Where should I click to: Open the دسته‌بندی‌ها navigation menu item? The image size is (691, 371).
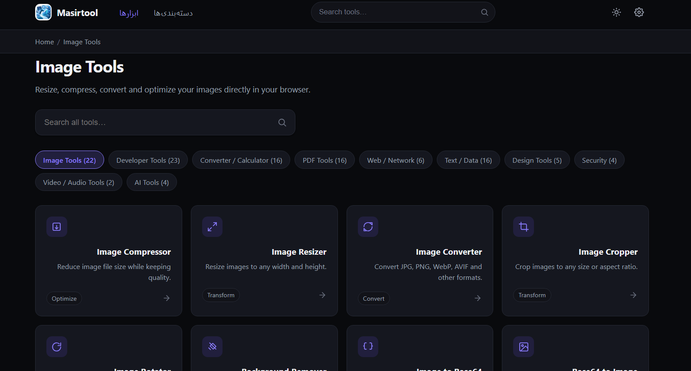pyautogui.click(x=173, y=13)
